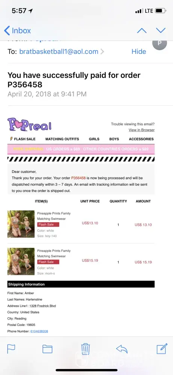
Task: Go to next message with down arrow
Action: tap(161, 30)
